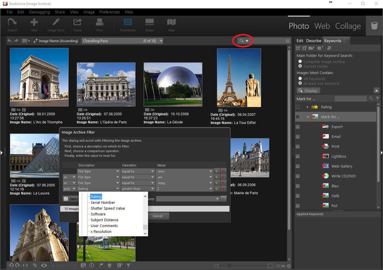Open Image Tools from toolbar
This screenshot has height=270, width=383.
[x=56, y=25]
